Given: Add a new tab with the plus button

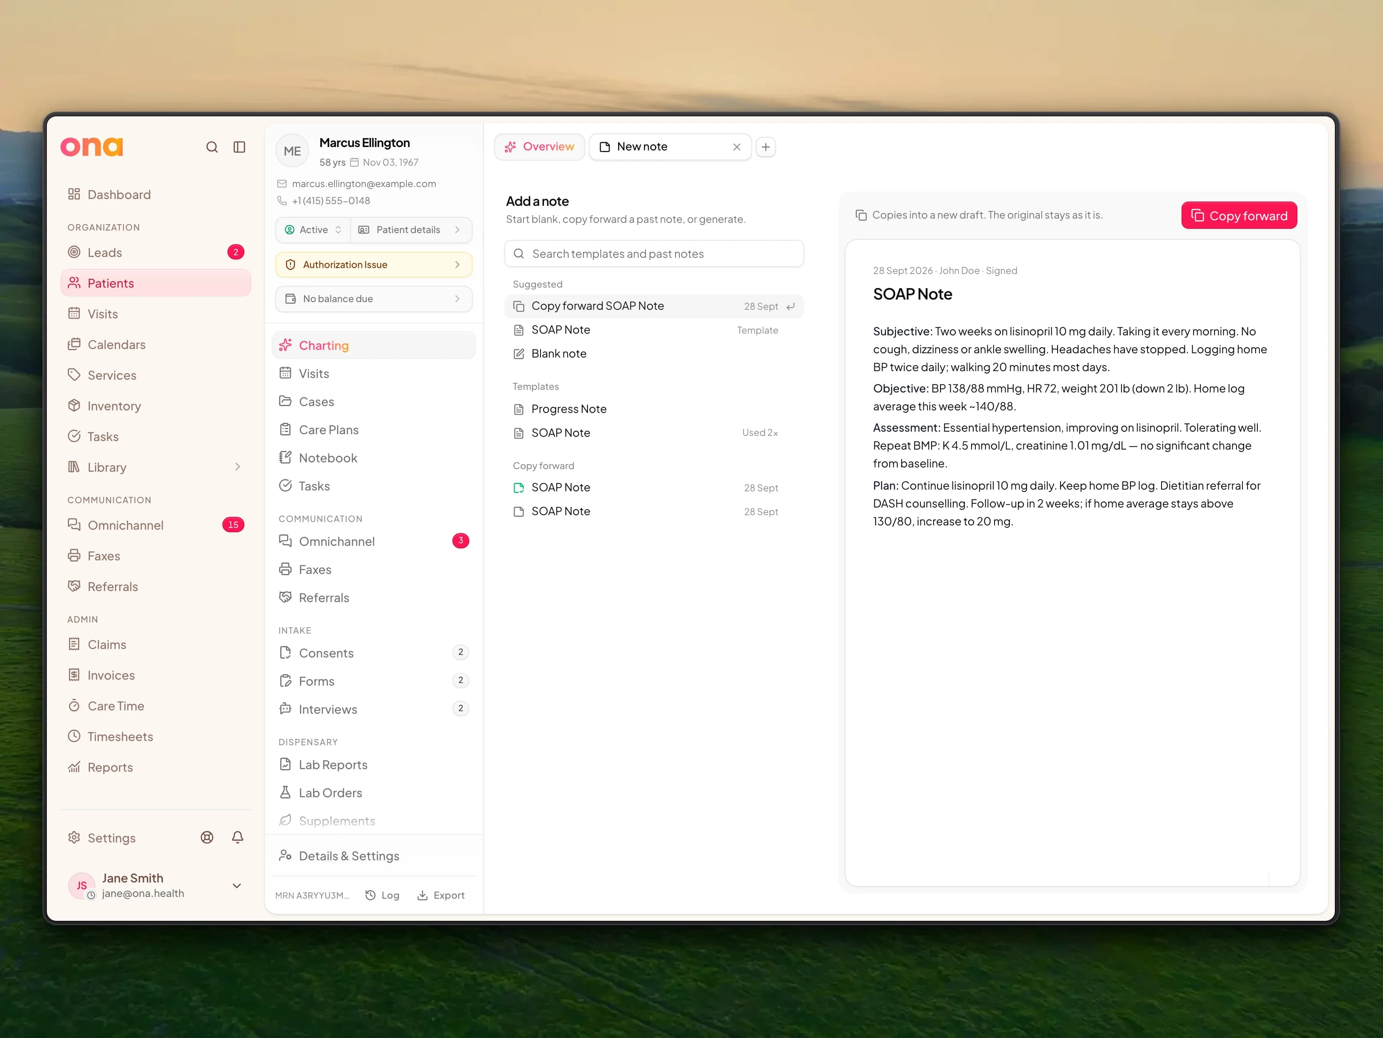Looking at the screenshot, I should 766,147.
